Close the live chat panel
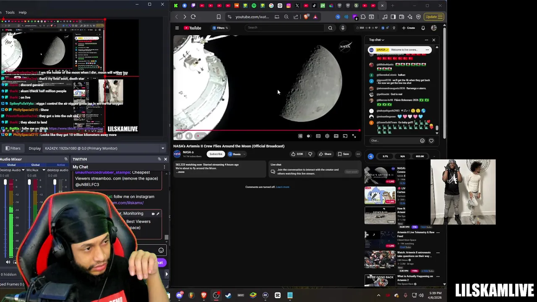The image size is (537, 302). (434, 40)
